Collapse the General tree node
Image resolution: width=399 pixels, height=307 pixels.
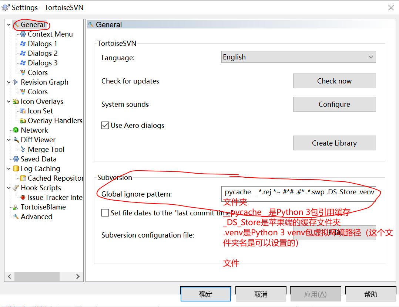click(x=9, y=25)
